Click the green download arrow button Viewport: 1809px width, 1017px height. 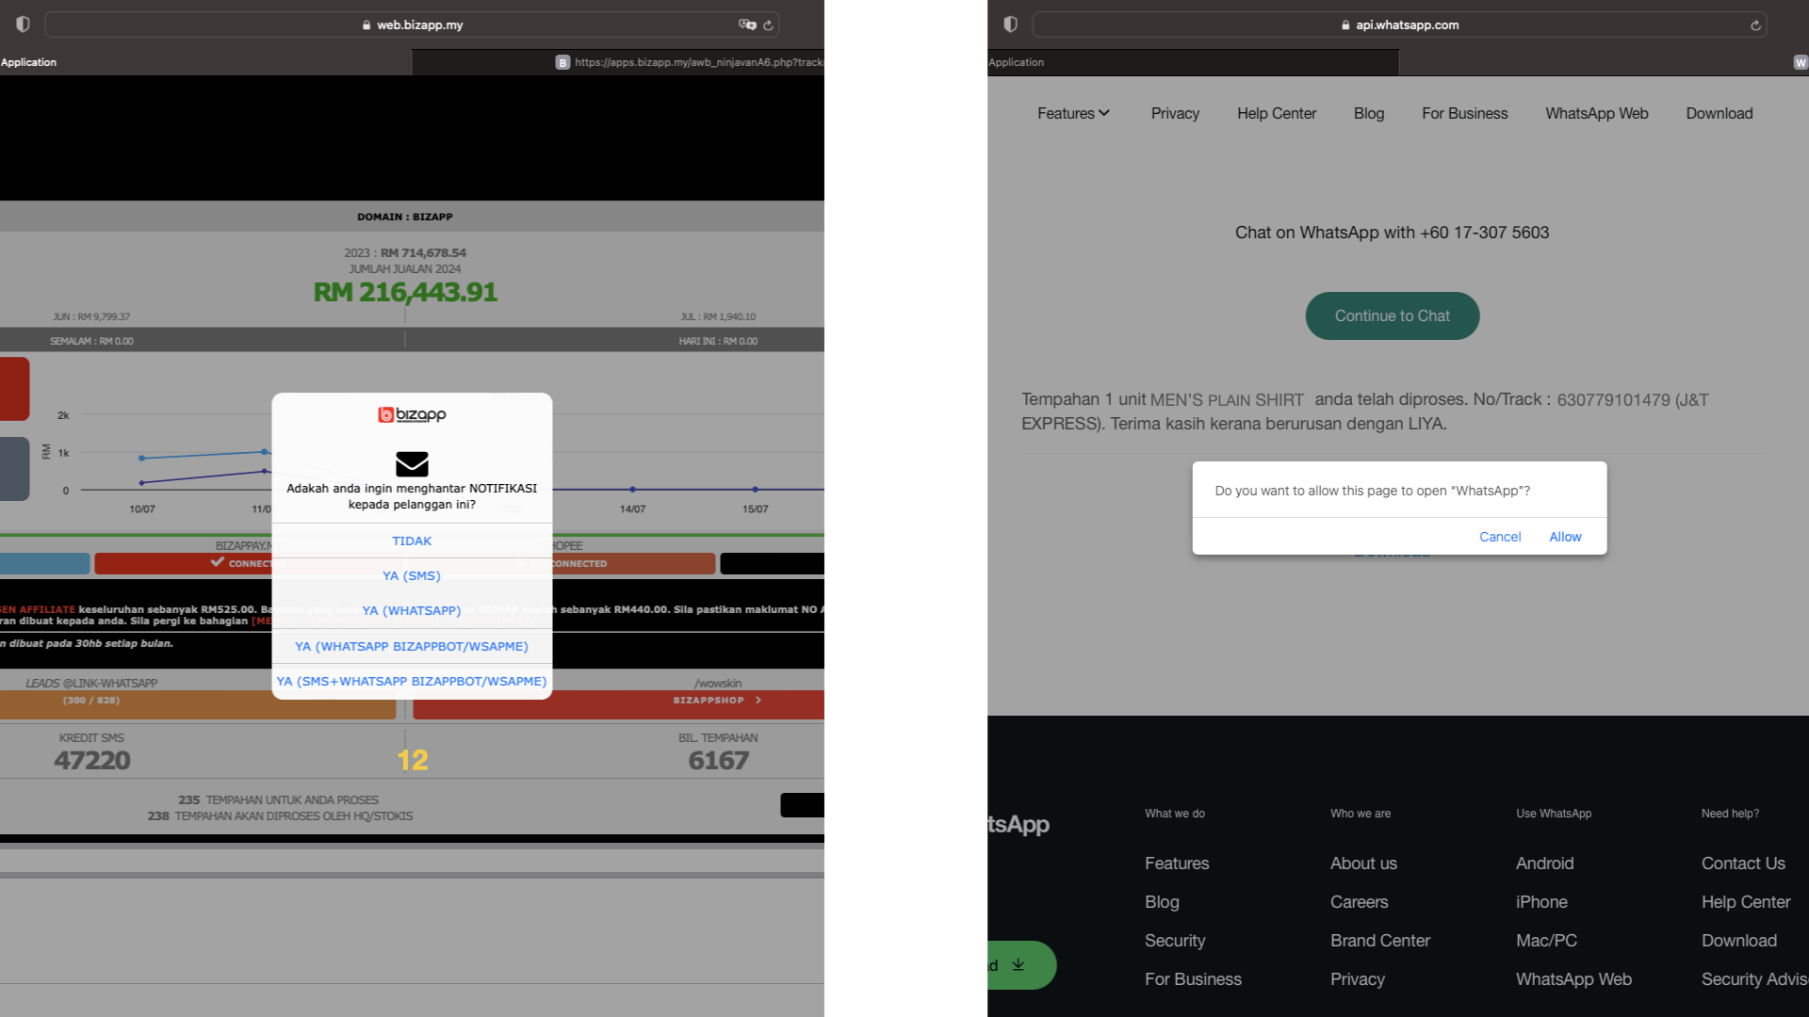tap(1021, 965)
